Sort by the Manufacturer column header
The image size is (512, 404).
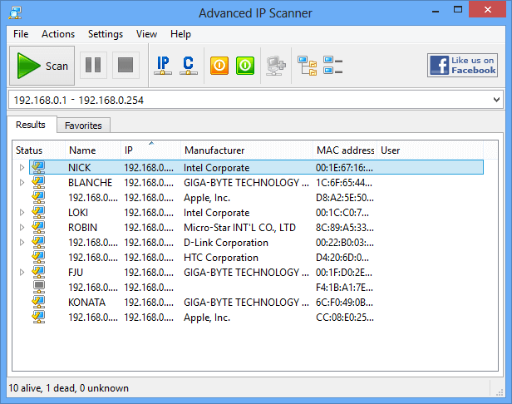point(214,150)
